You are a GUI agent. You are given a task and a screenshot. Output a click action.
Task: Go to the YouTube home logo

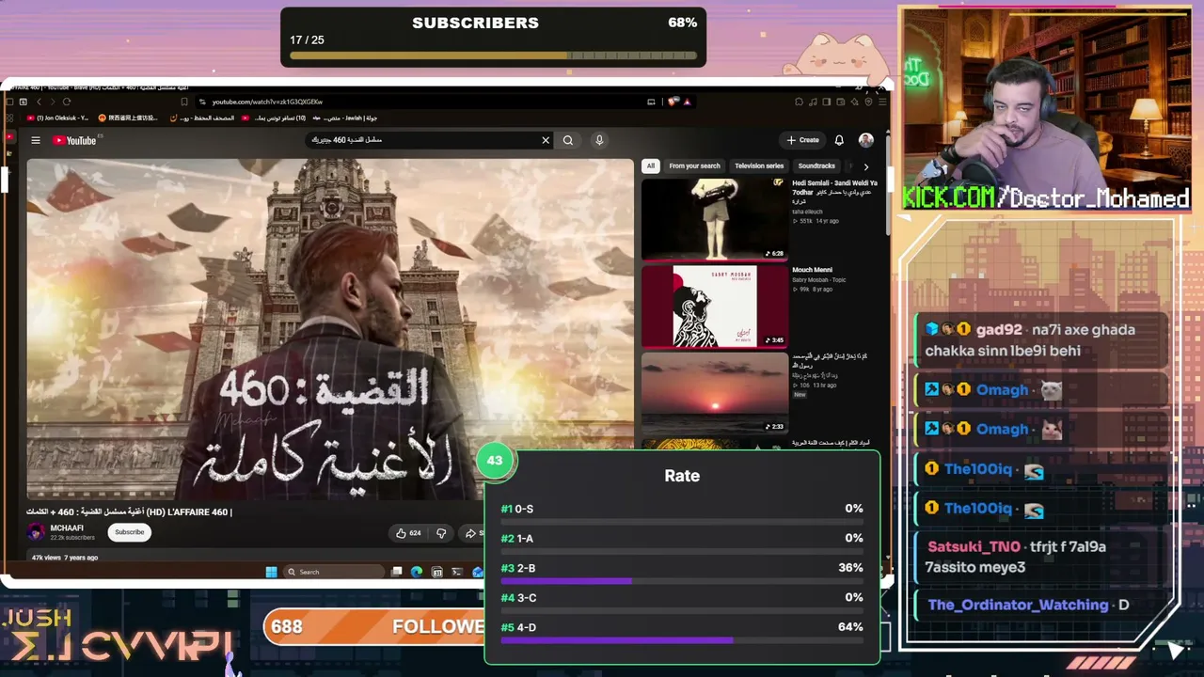75,140
